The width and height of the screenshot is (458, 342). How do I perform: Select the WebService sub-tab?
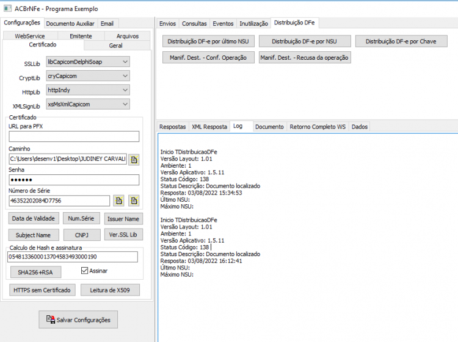click(x=30, y=36)
